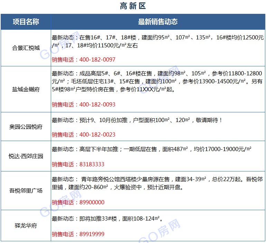Select text 成品高层5#、6#、16#楼在售
The width and height of the screenshot is (266, 243).
[116, 74]
